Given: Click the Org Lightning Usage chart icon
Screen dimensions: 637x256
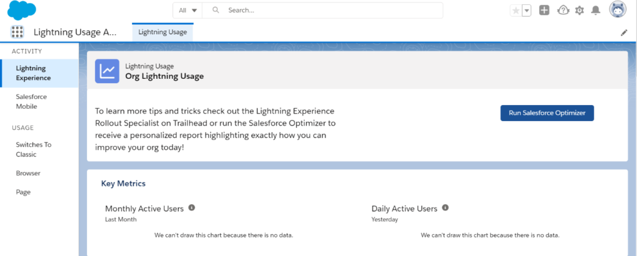Looking at the screenshot, I should click(107, 71).
